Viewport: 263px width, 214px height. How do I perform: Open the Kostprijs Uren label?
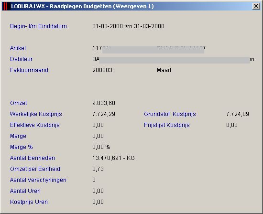(x=29, y=202)
